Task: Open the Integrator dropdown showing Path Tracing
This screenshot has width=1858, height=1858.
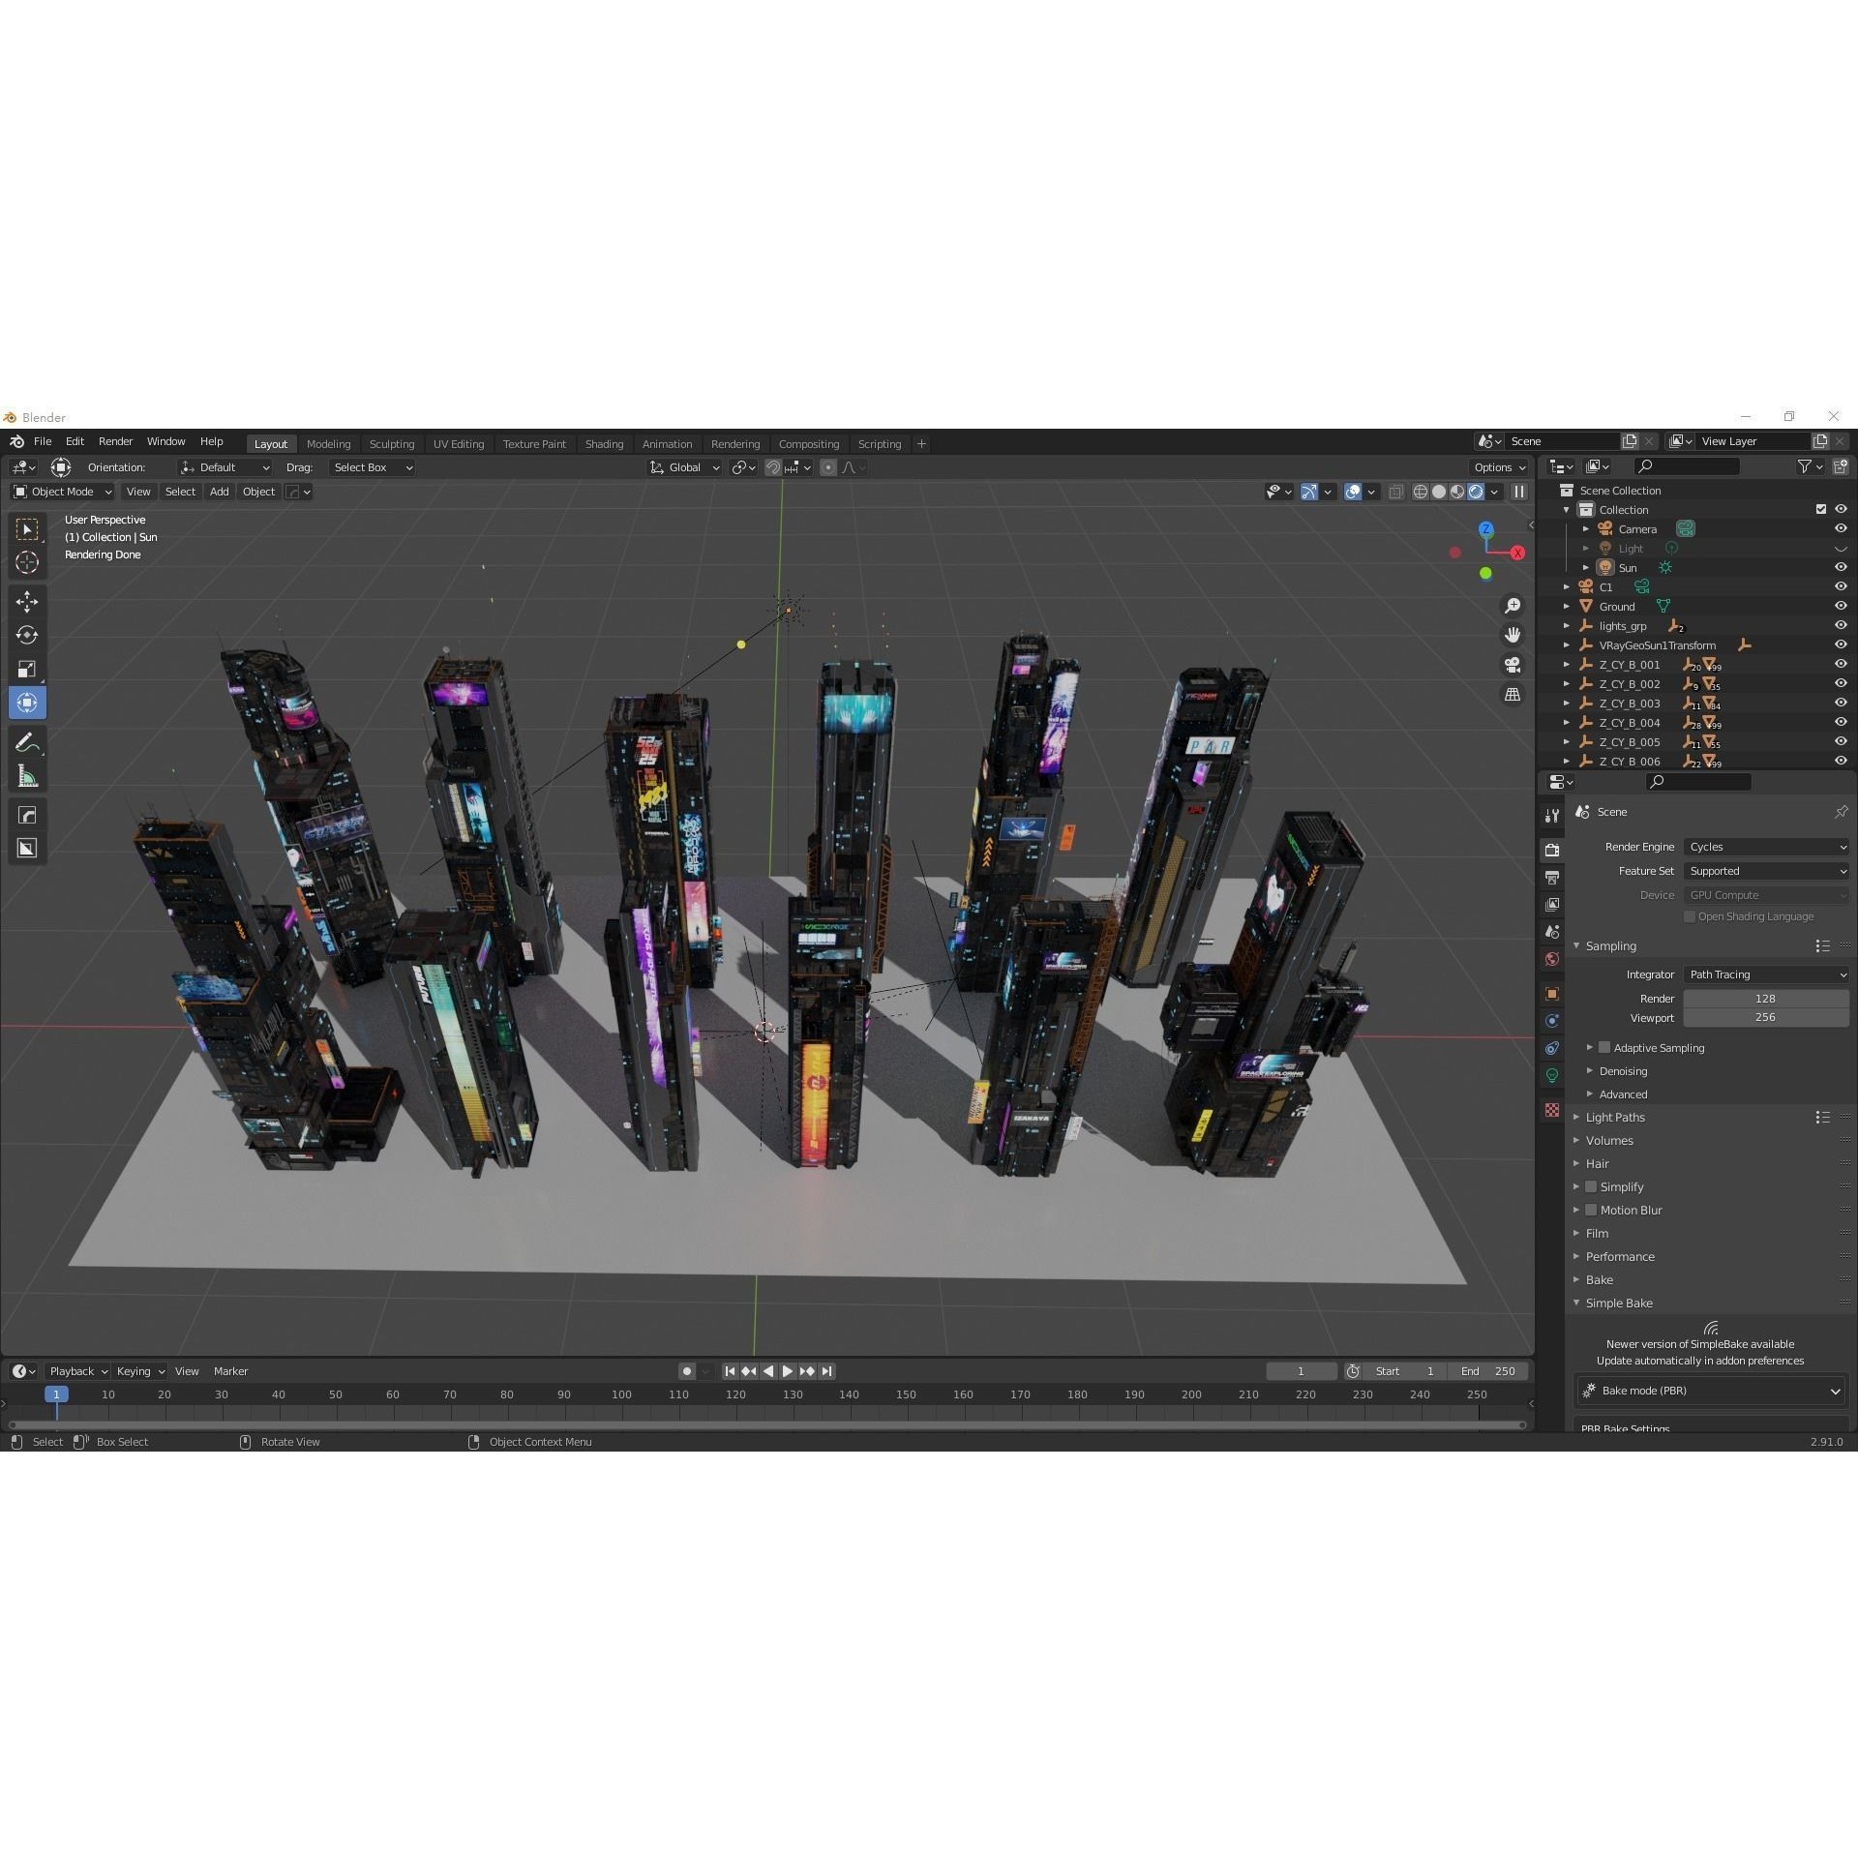Action: 1765,974
